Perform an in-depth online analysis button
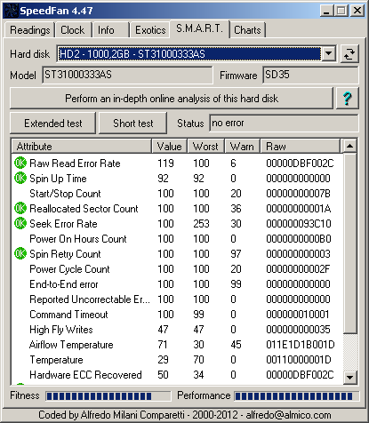 pyautogui.click(x=172, y=99)
